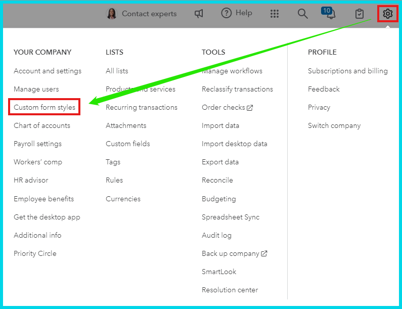Open SmartLook
Image resolution: width=402 pixels, height=309 pixels.
219,272
